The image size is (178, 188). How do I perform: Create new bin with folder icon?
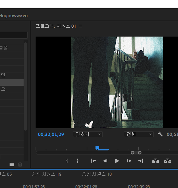tap(12, 164)
